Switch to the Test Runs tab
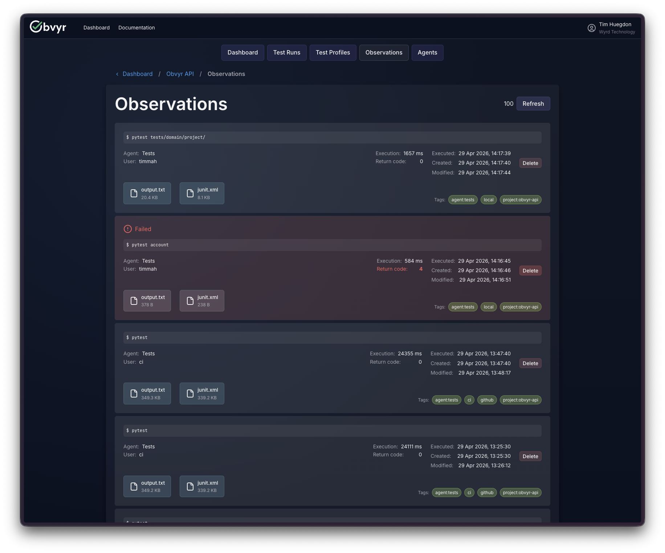The height and width of the screenshot is (553, 665). point(287,53)
